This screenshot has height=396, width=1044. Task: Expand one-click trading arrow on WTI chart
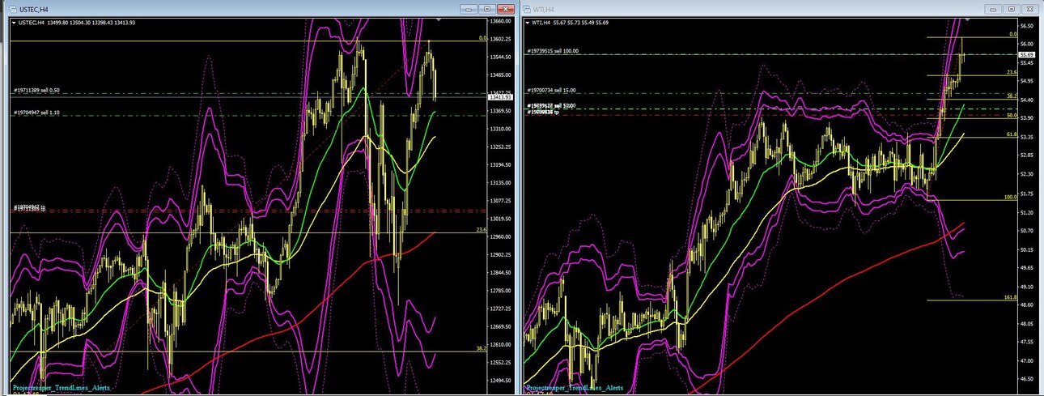[529, 23]
